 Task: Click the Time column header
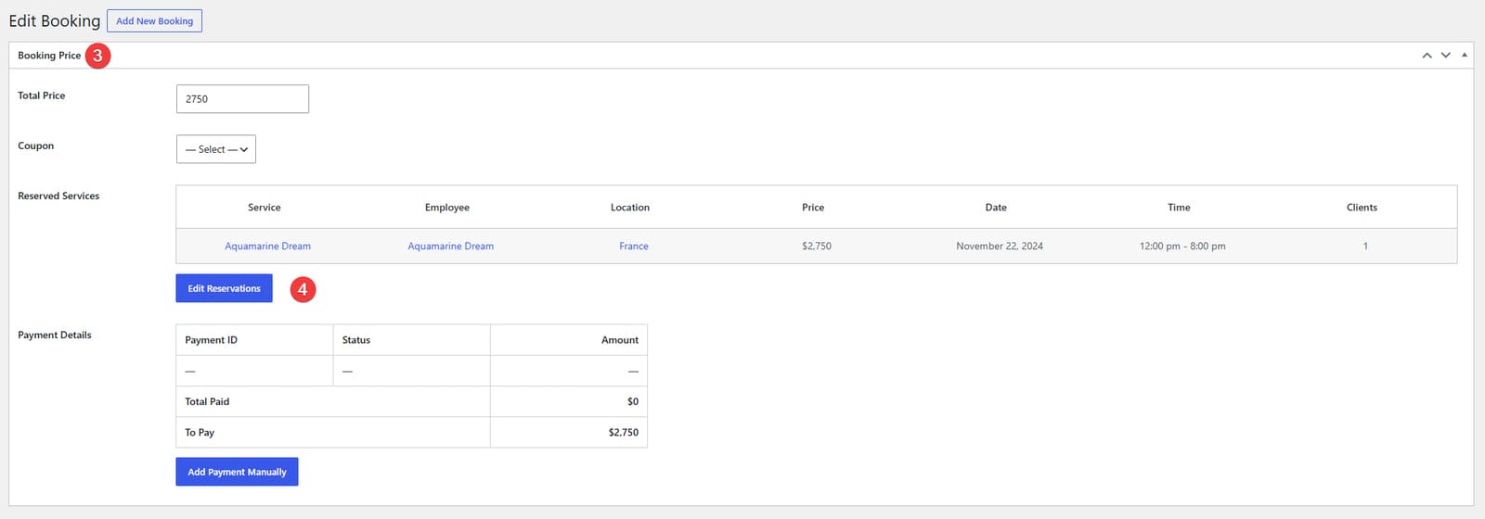1179,208
